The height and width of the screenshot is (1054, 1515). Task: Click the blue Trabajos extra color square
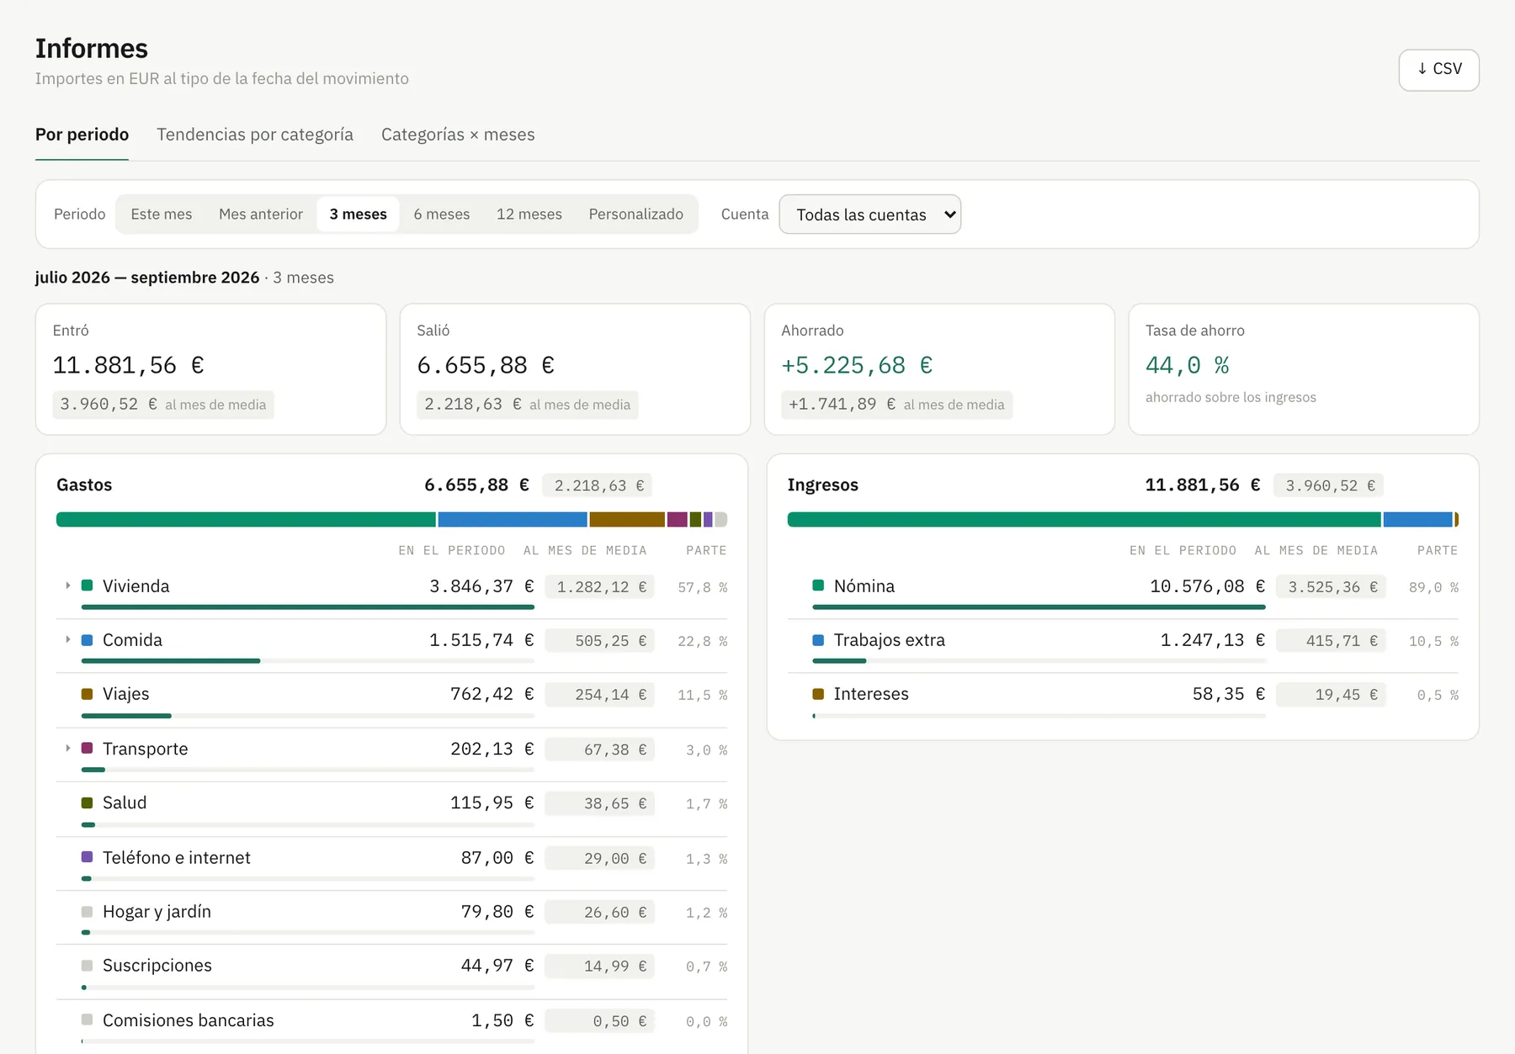point(818,639)
